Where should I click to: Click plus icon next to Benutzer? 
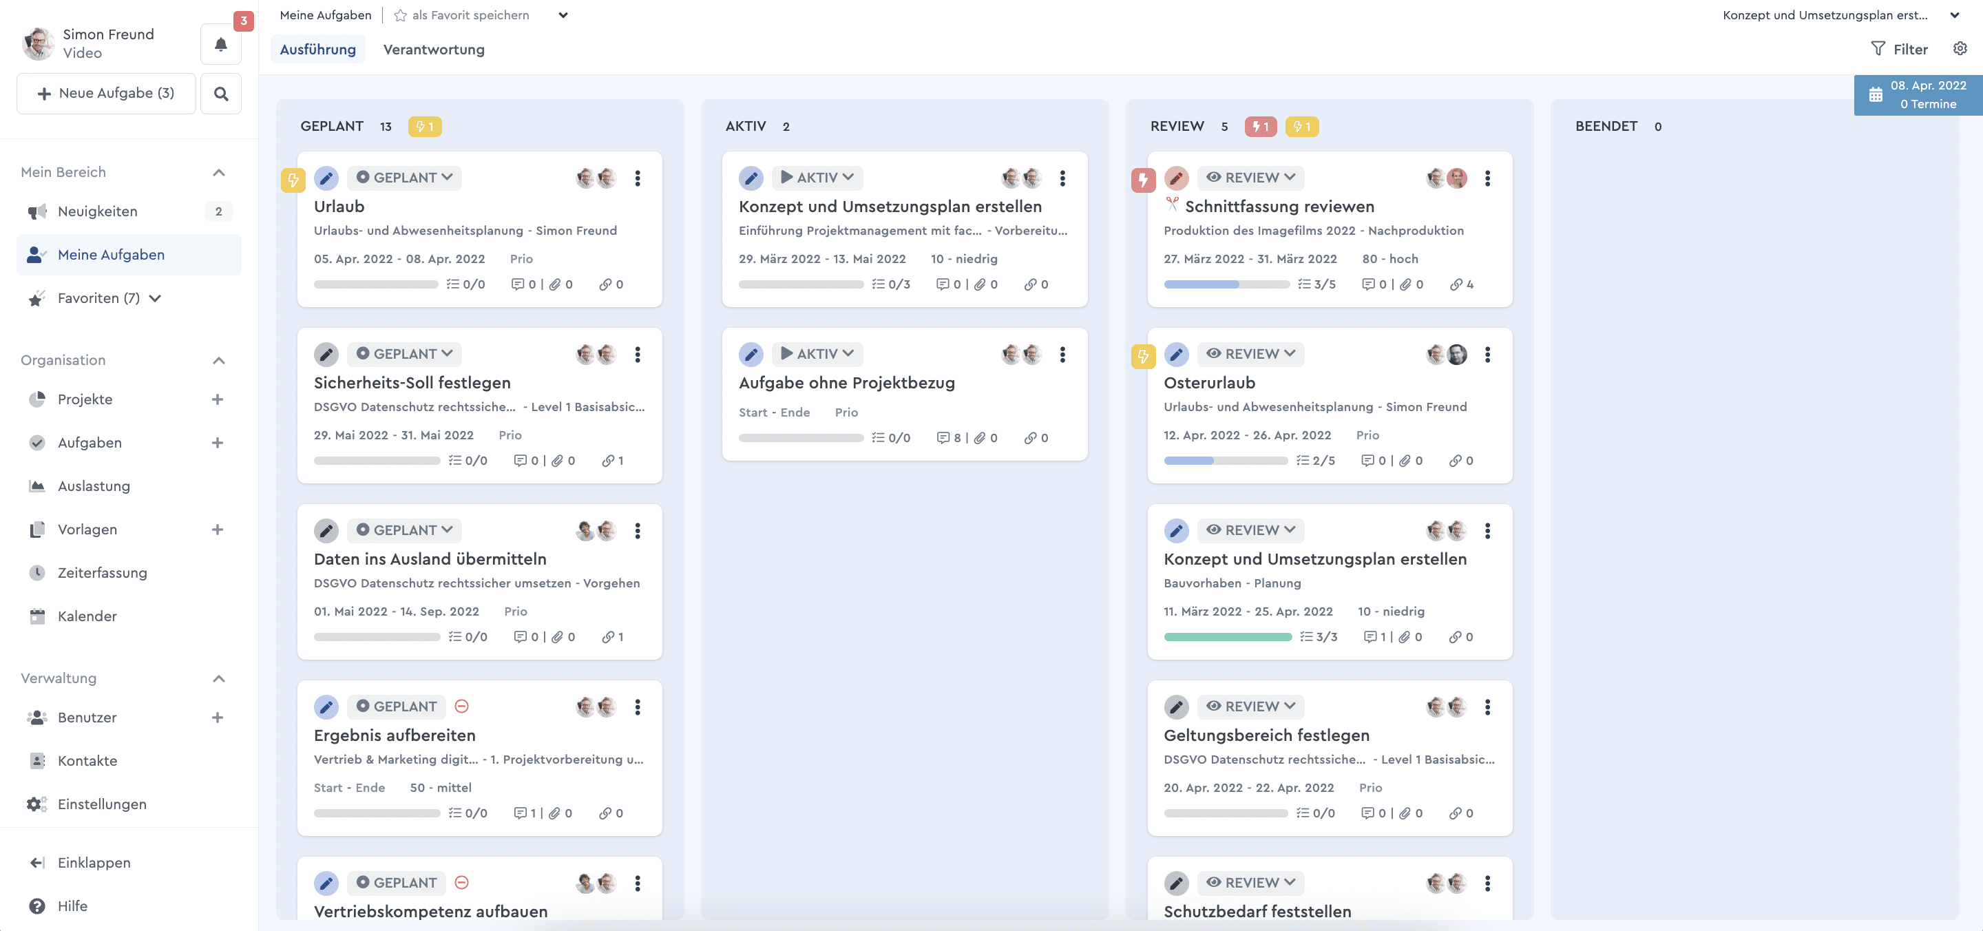coord(218,718)
